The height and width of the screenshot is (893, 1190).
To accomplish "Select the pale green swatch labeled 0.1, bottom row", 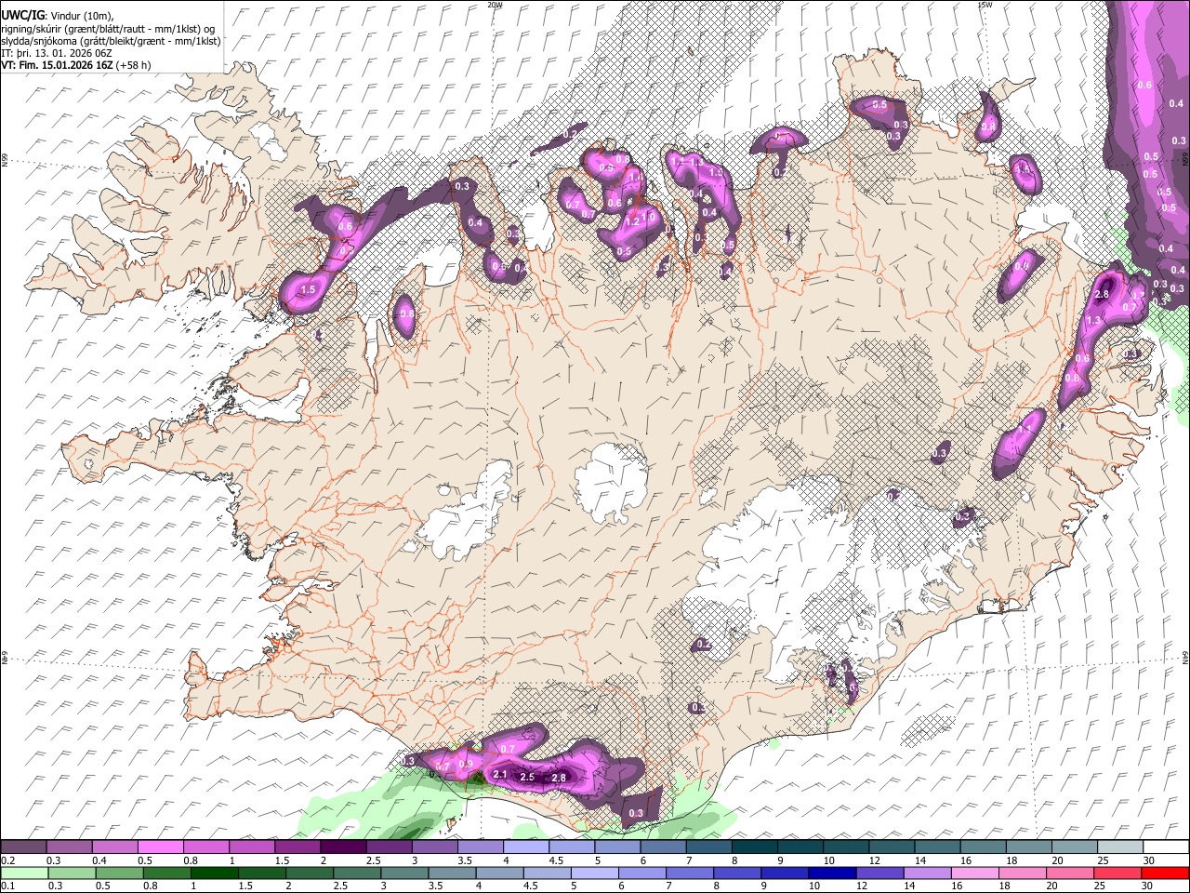I will coord(24,873).
